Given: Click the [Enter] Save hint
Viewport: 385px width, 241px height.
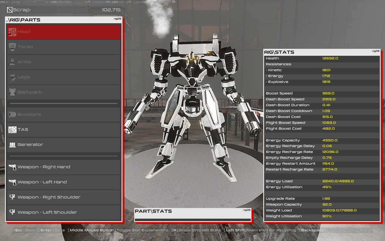Looking at the screenshot, I should click(x=52, y=230).
